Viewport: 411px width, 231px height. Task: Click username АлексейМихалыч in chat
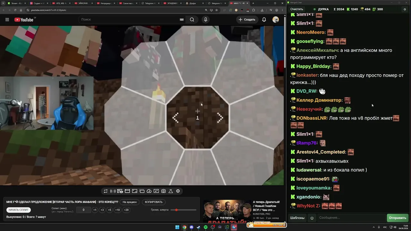click(x=318, y=50)
